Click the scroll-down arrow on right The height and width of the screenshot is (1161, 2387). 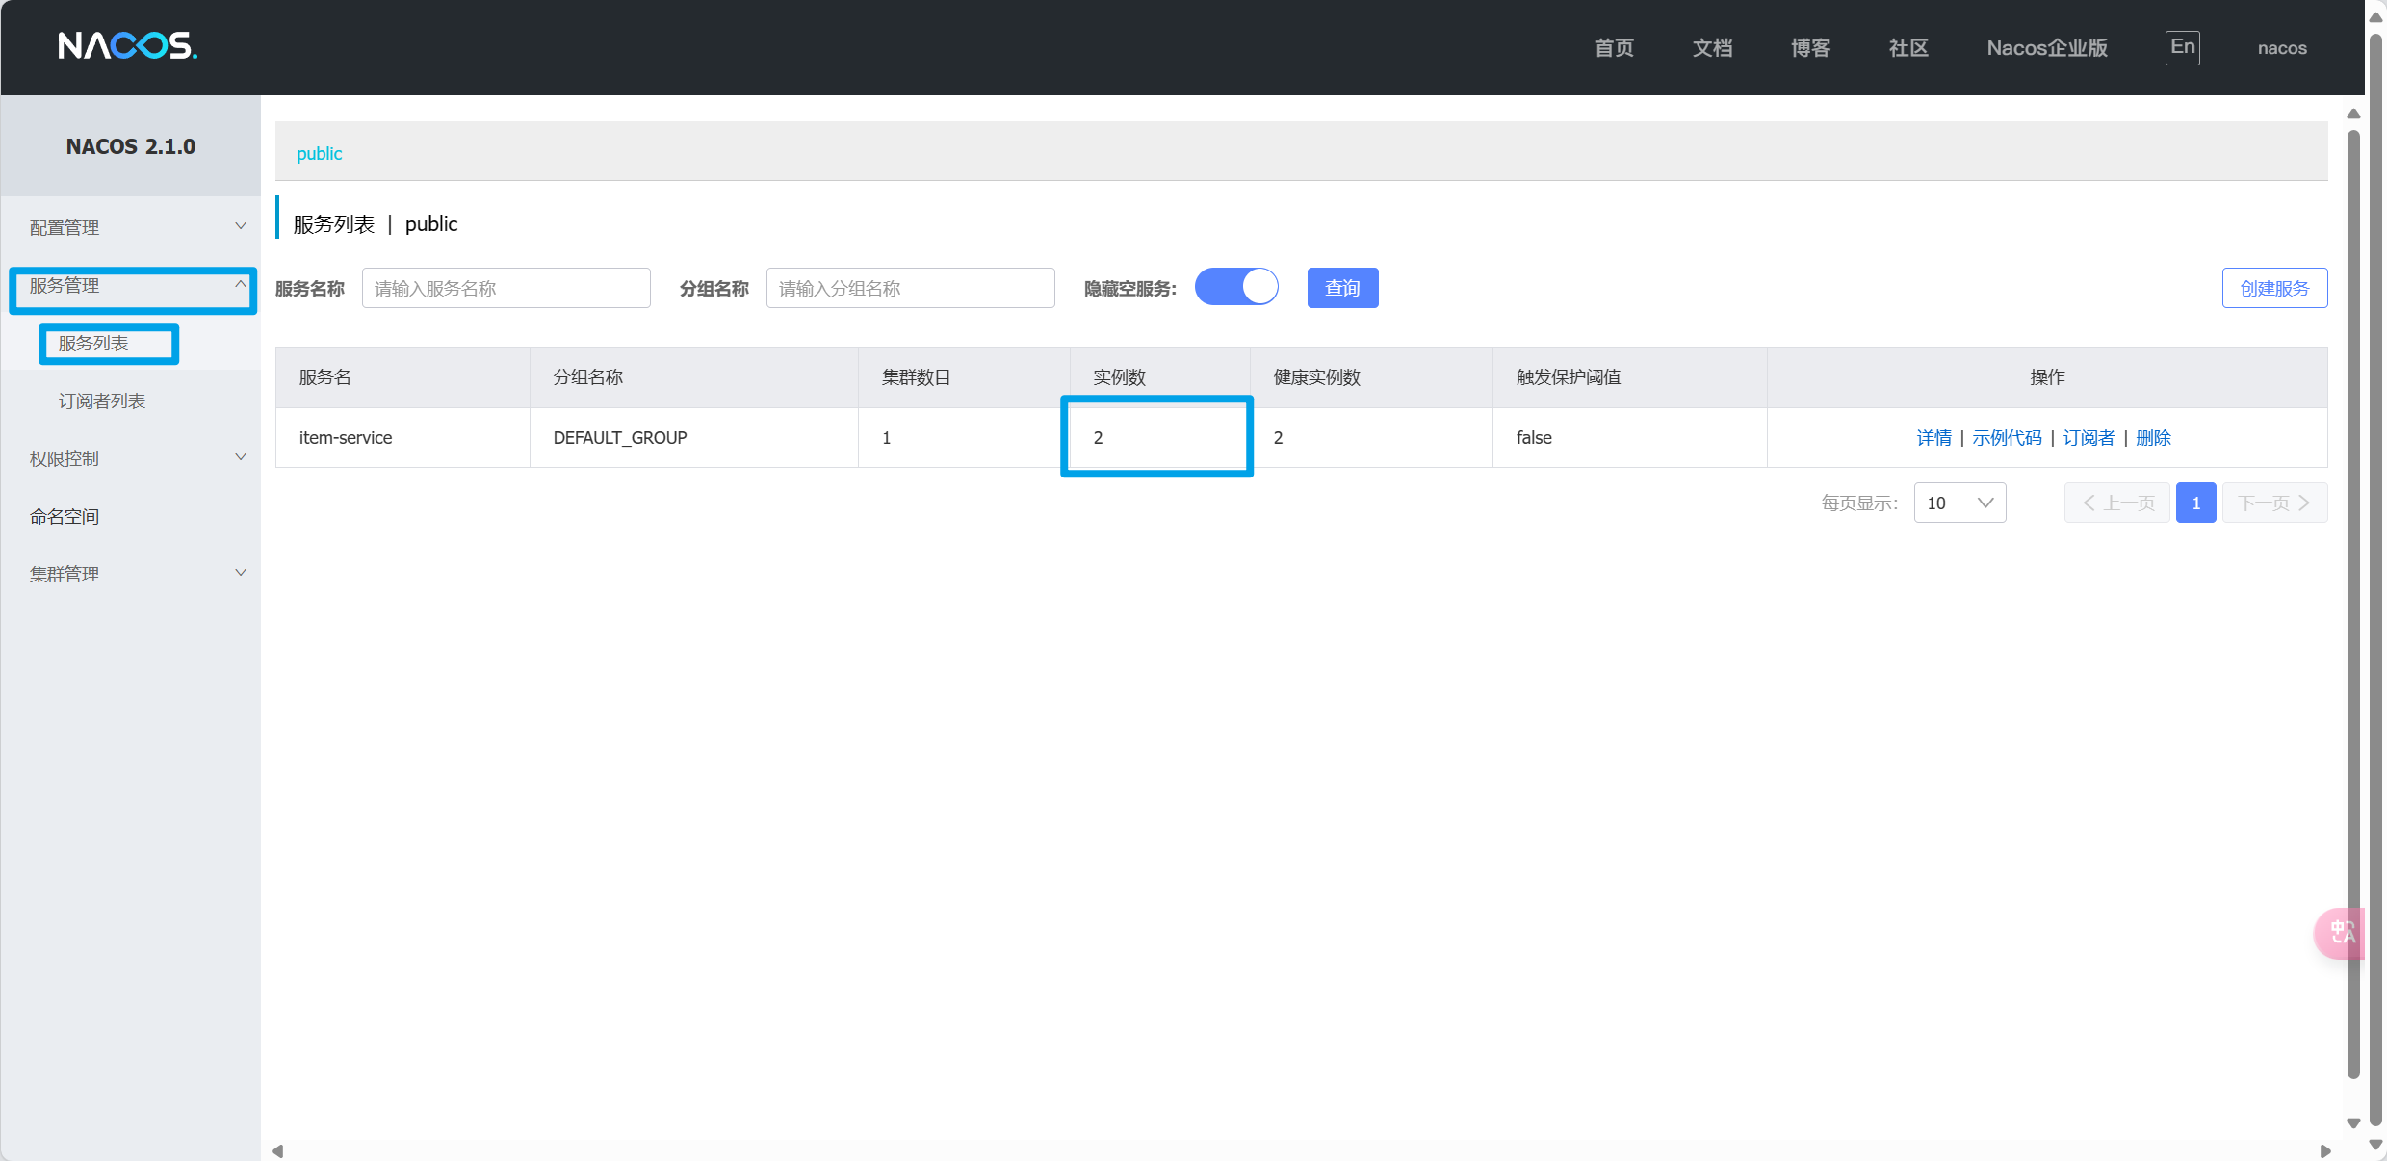tap(2353, 1122)
